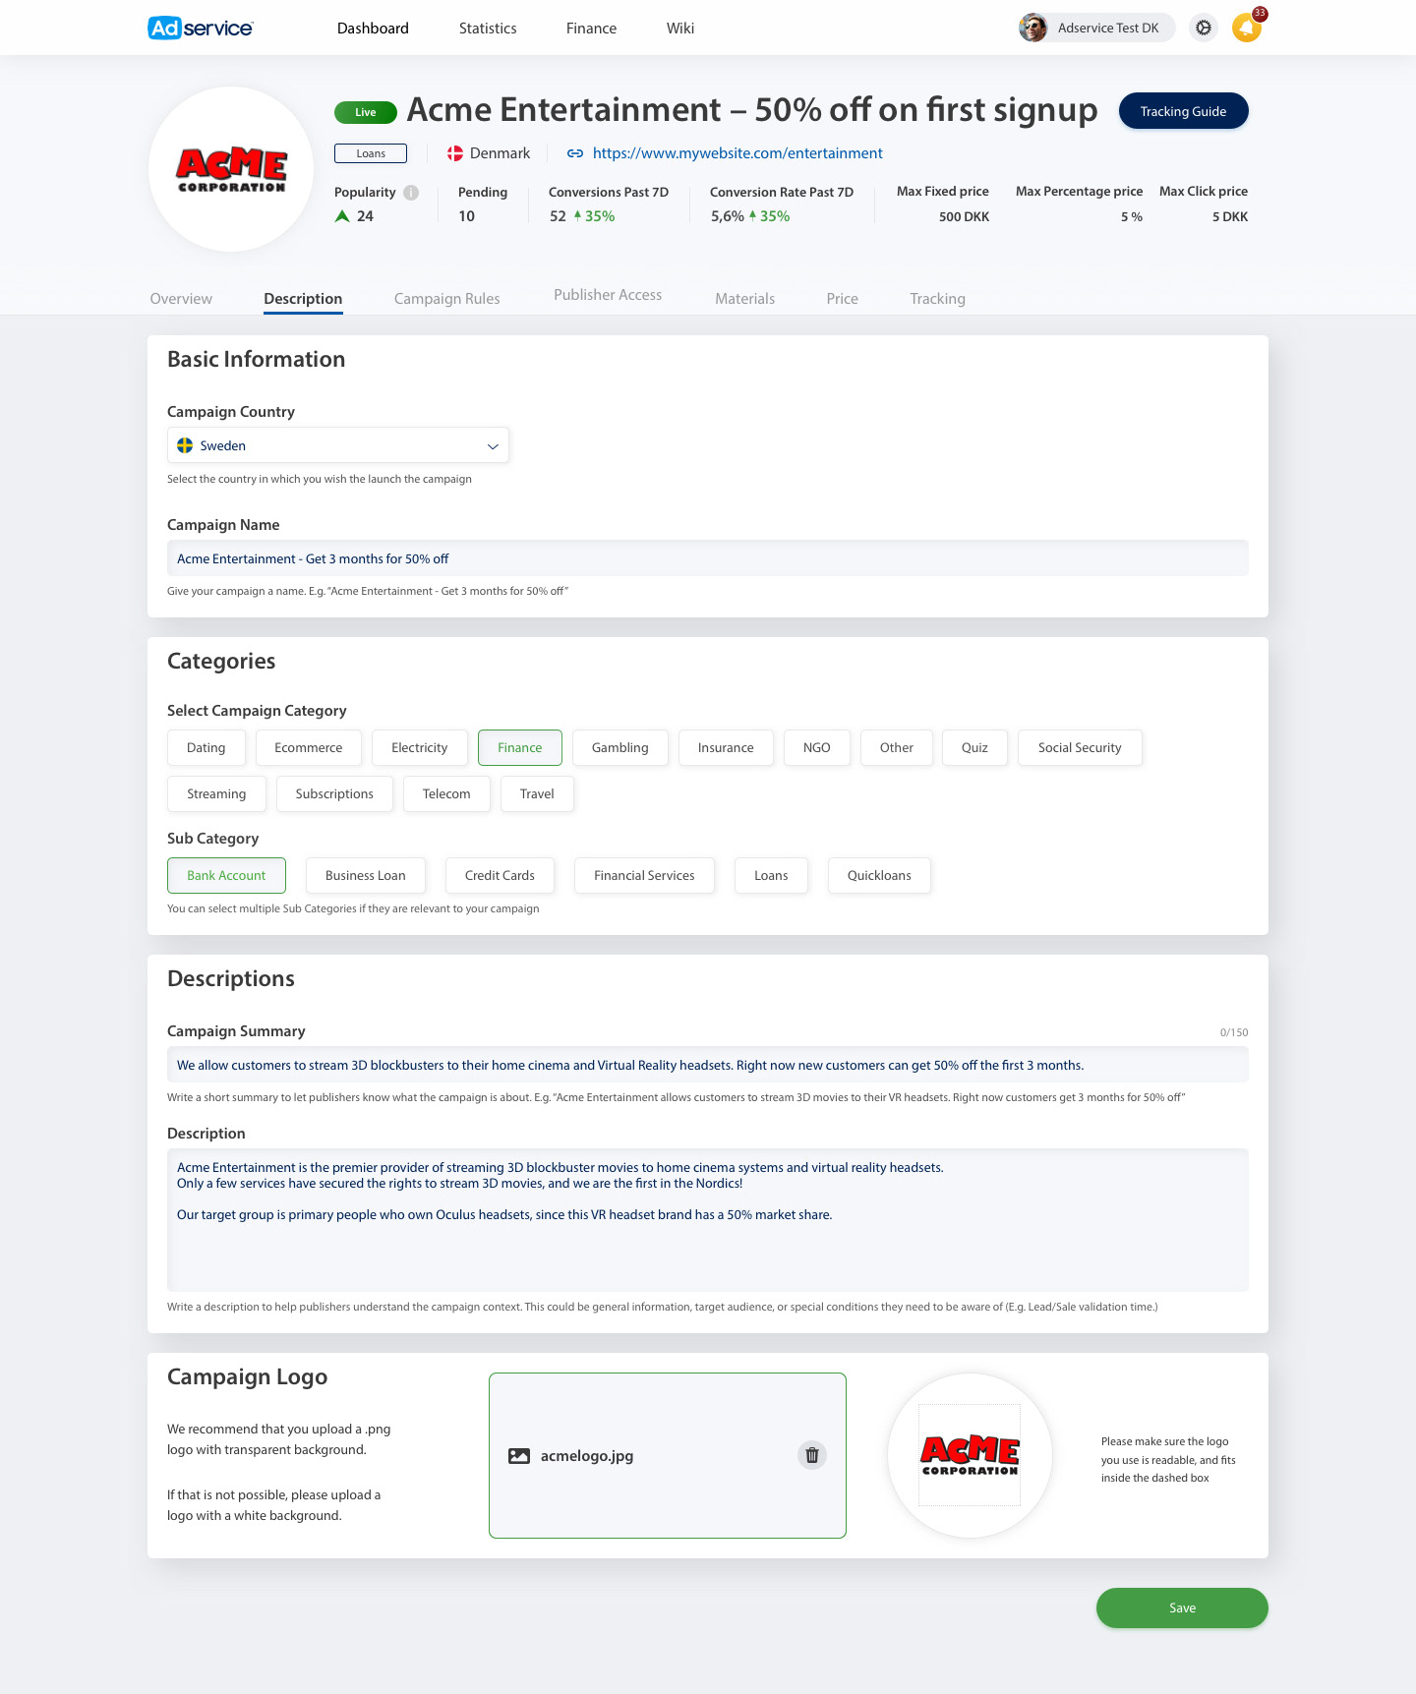Click the Max Fixed price 500 DKK value
Screen dimensions: 1416x1694
(x=964, y=217)
